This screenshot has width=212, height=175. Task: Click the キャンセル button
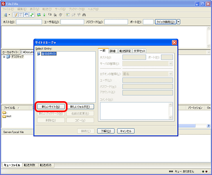click(x=126, y=131)
